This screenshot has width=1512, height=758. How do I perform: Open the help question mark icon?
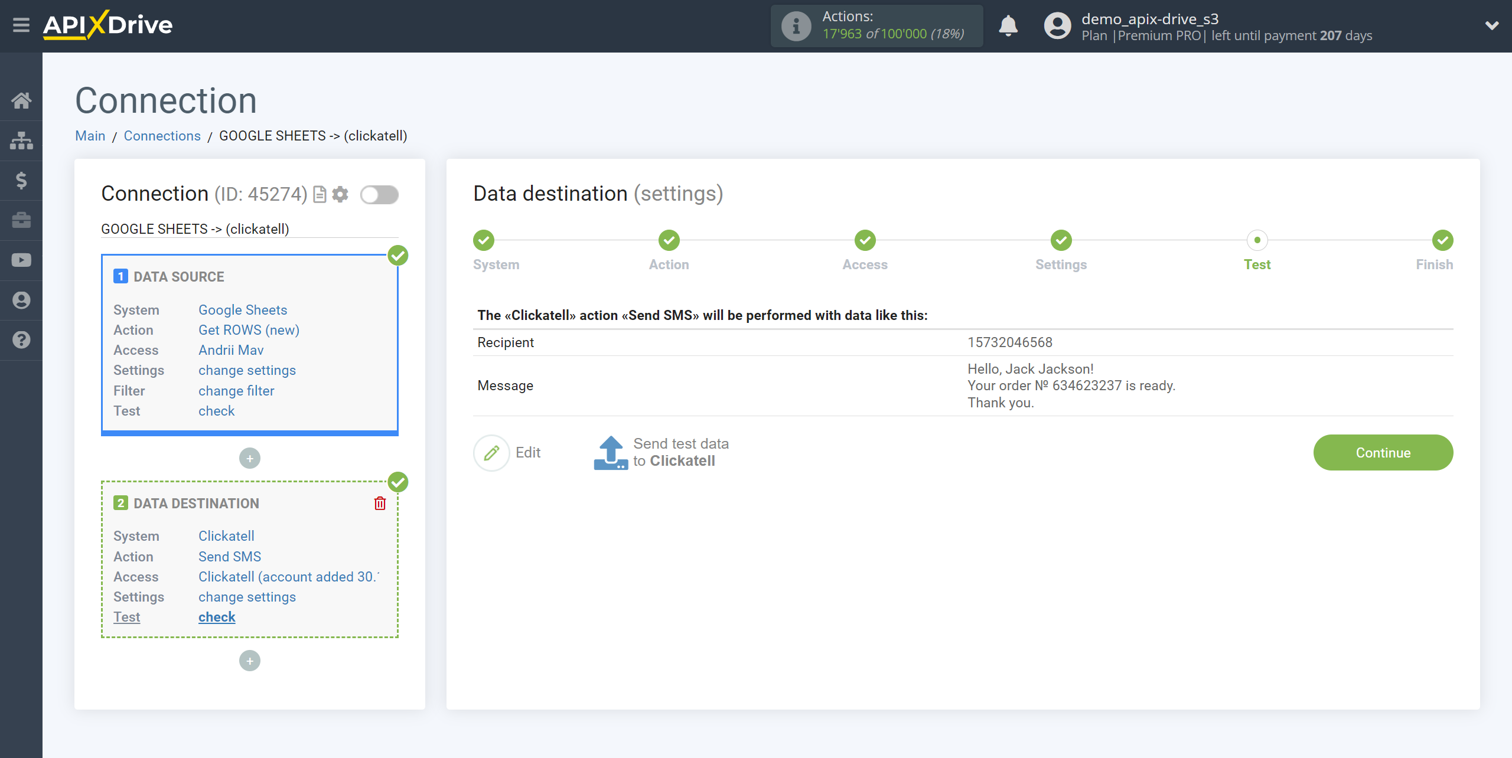(21, 340)
